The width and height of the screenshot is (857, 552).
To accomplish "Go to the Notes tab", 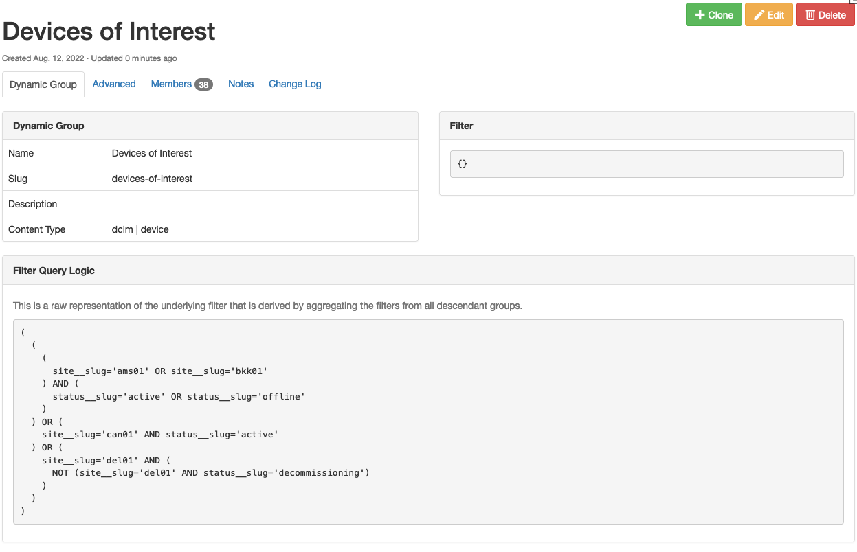I will [241, 84].
